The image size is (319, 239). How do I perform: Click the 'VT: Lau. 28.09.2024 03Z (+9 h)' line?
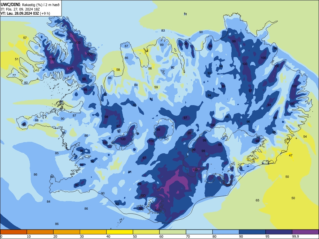tap(25, 13)
